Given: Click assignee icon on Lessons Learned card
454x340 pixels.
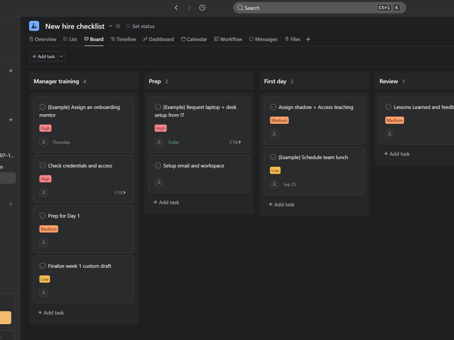Looking at the screenshot, I should 390,134.
